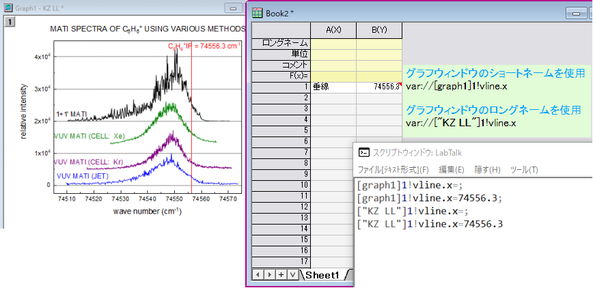Image resolution: width=593 pixels, height=288 pixels.
Task: Add new sheet with plus button
Action: 281,275
